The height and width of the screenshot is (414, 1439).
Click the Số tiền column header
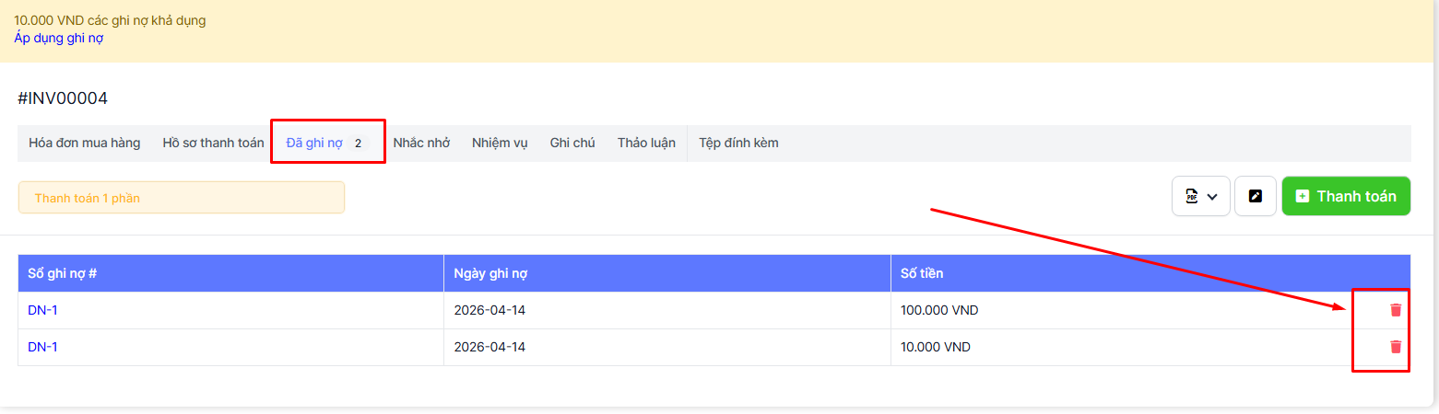[922, 273]
